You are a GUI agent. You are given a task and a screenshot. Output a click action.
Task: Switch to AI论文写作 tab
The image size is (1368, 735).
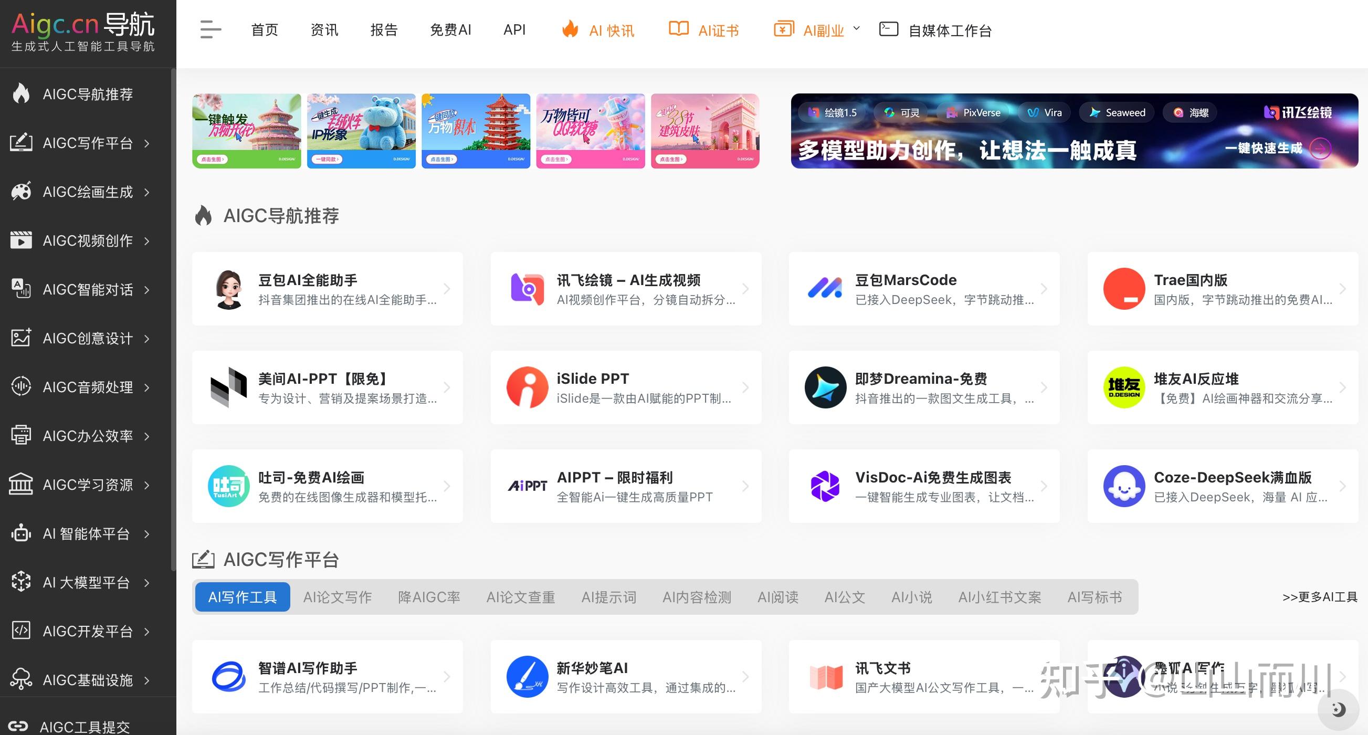[x=337, y=597]
